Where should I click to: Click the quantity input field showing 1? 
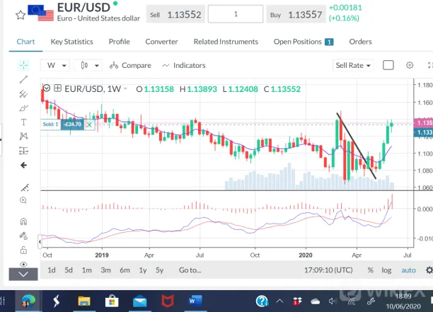(x=236, y=14)
